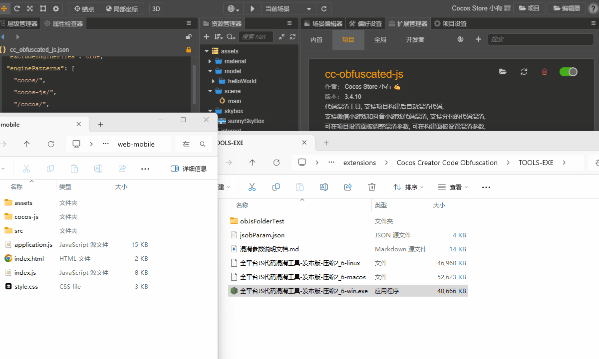This screenshot has height=359, width=599.
Task: Click the play preview button
Action: click(253, 8)
